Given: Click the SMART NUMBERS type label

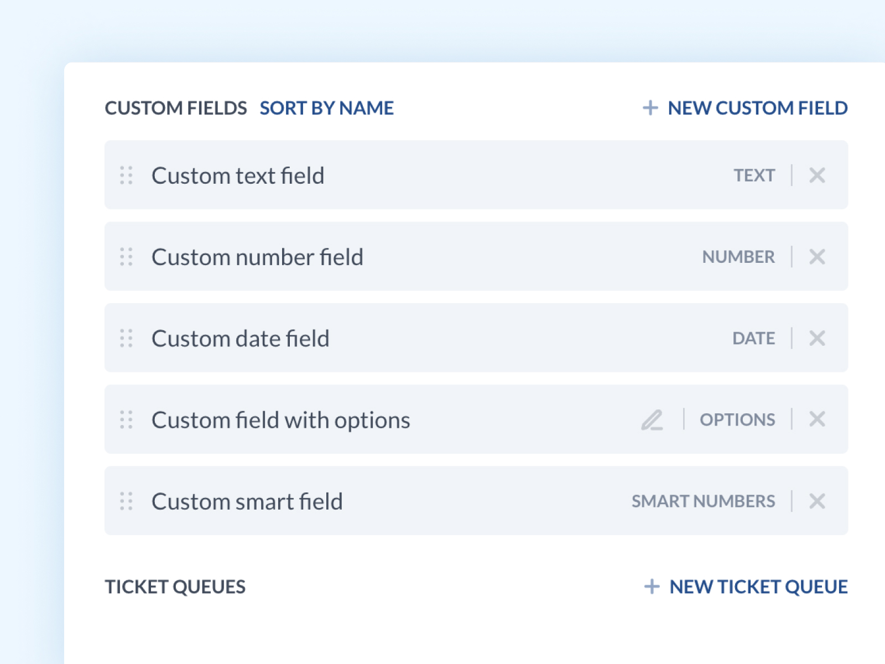Looking at the screenshot, I should point(703,501).
